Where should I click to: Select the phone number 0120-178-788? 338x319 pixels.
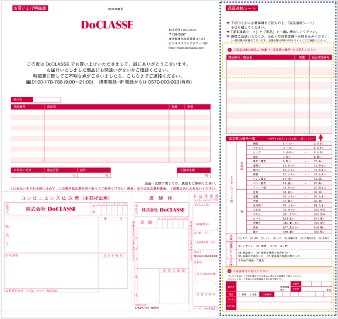[x=47, y=82]
